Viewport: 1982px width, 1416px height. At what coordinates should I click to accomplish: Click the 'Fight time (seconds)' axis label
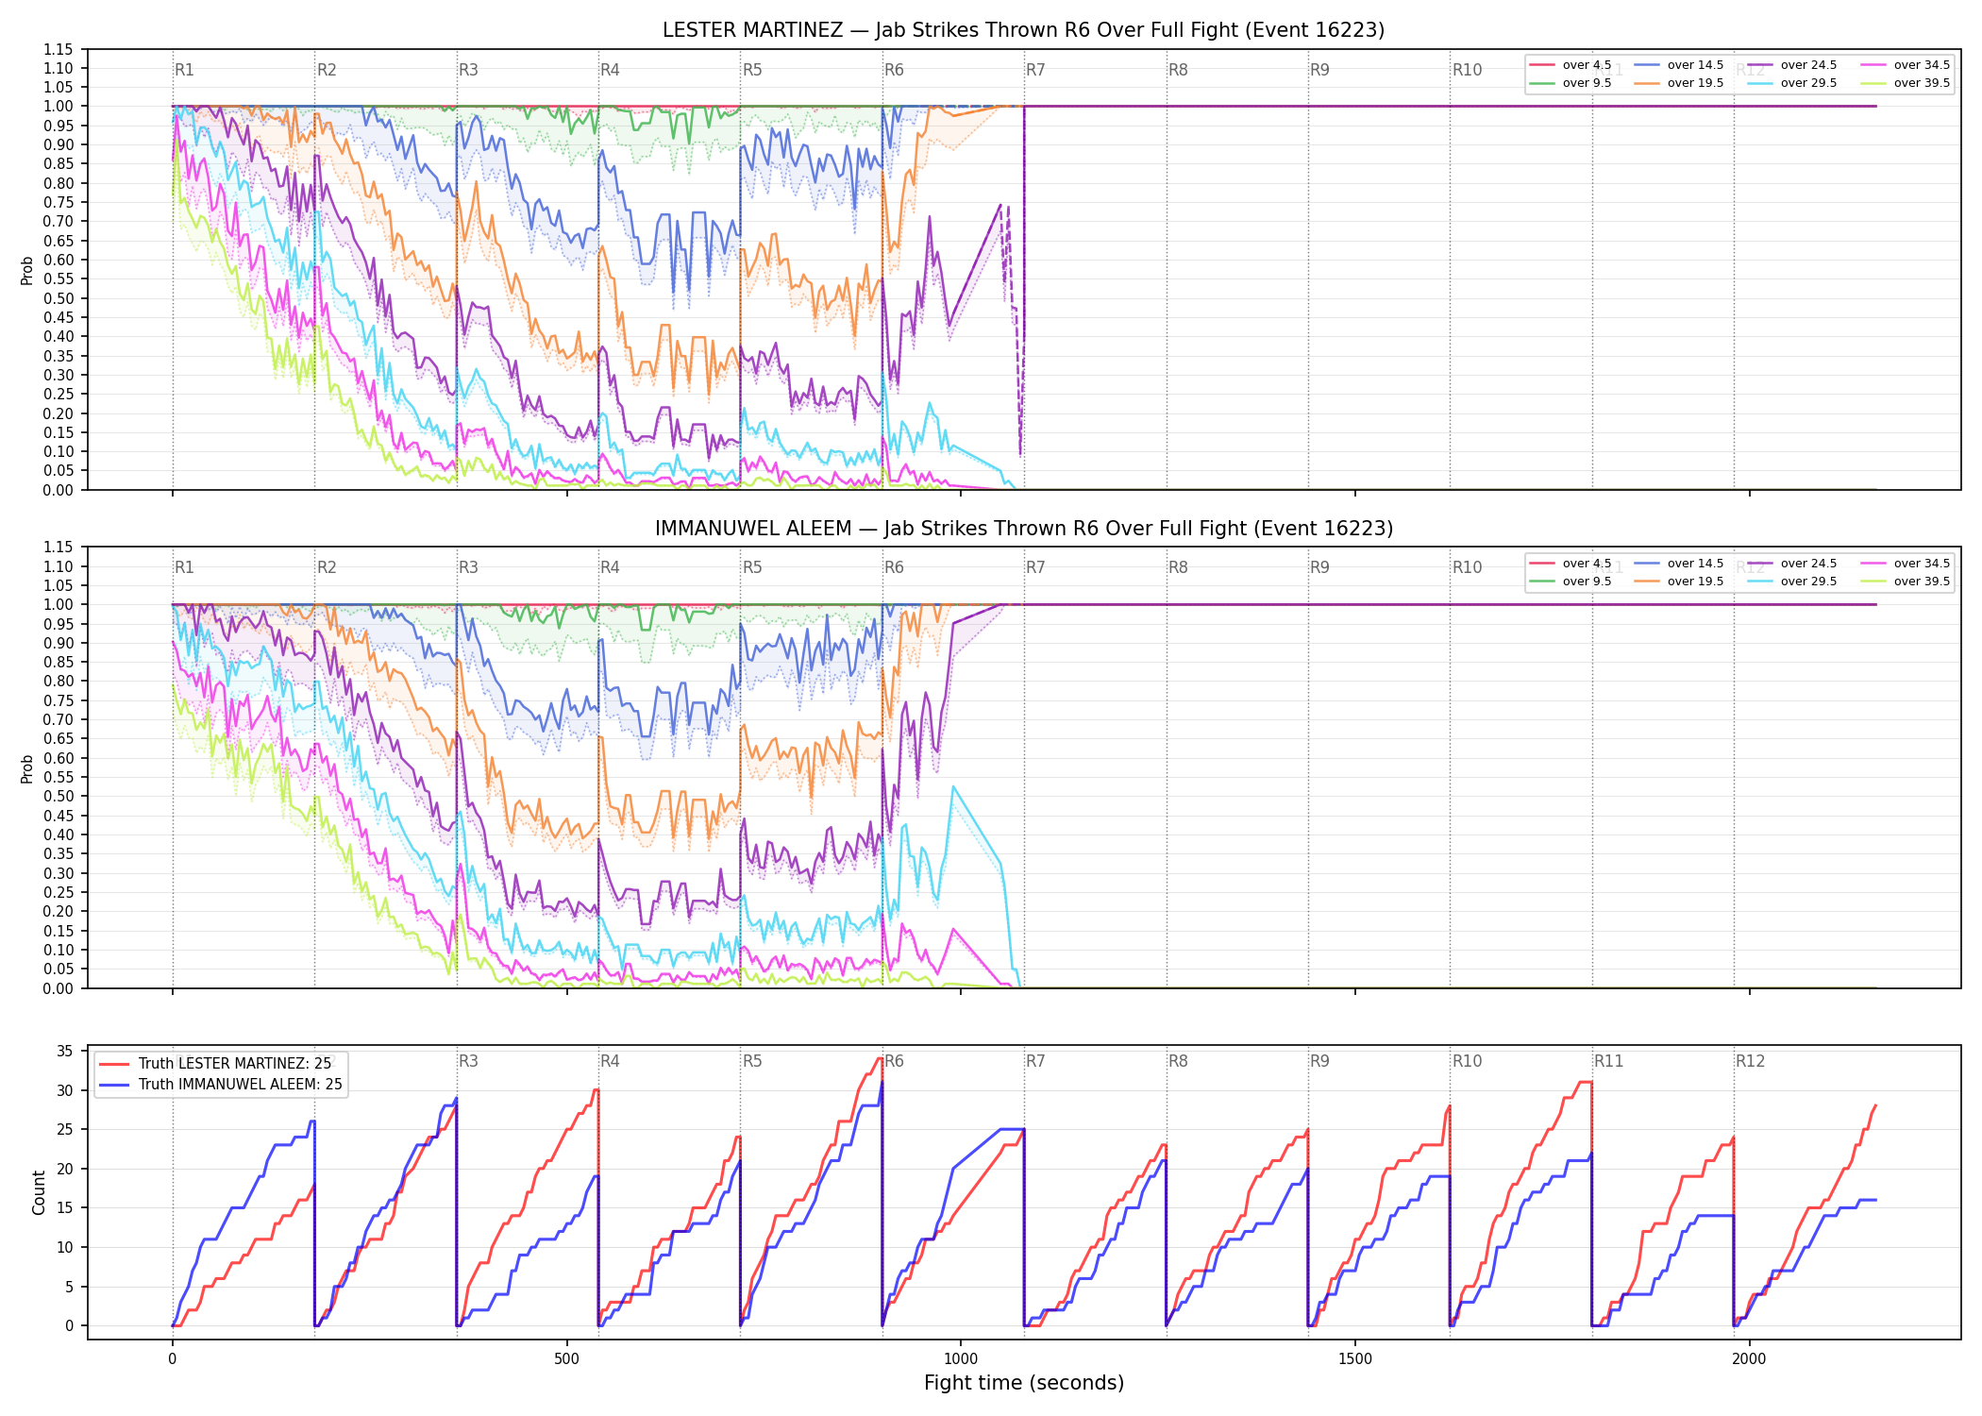(1024, 1383)
